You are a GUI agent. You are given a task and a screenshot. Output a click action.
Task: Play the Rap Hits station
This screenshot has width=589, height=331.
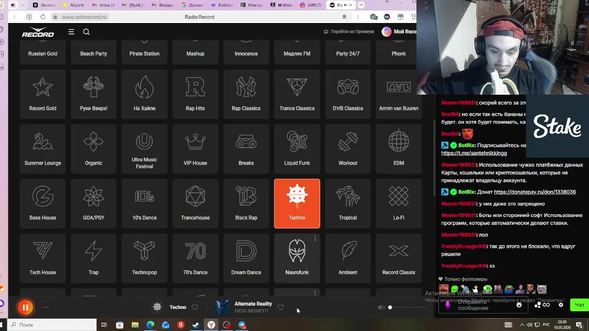(195, 94)
